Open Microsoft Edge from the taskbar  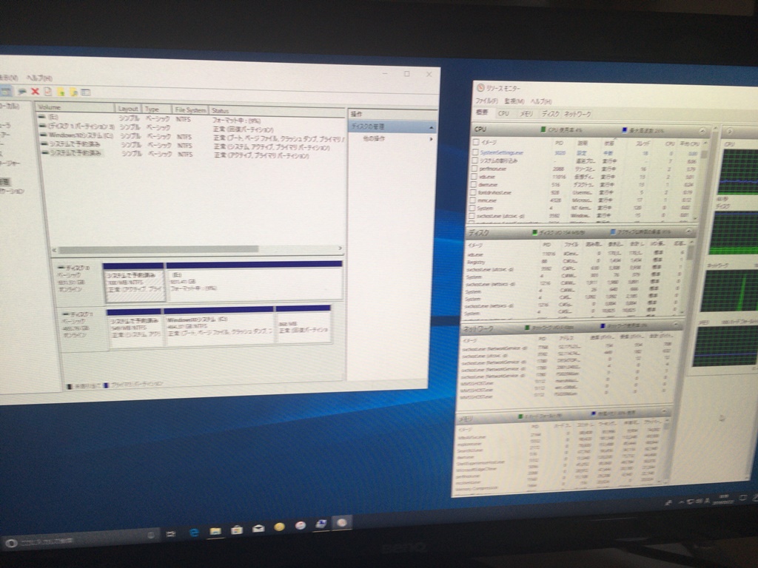193,531
